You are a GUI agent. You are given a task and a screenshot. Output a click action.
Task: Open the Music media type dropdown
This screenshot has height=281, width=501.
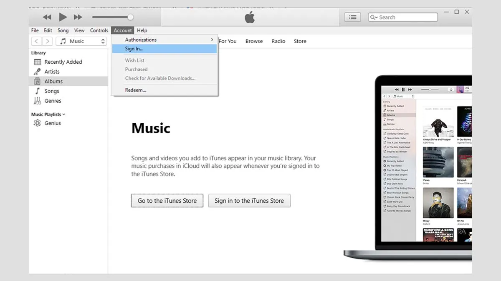[81, 41]
